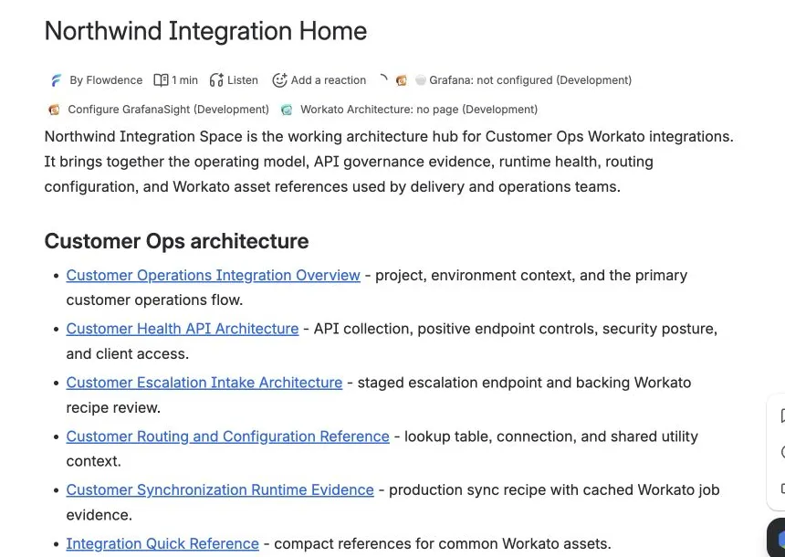785x557 pixels.
Task: Click the smiley Add a reaction icon
Action: 279,80
